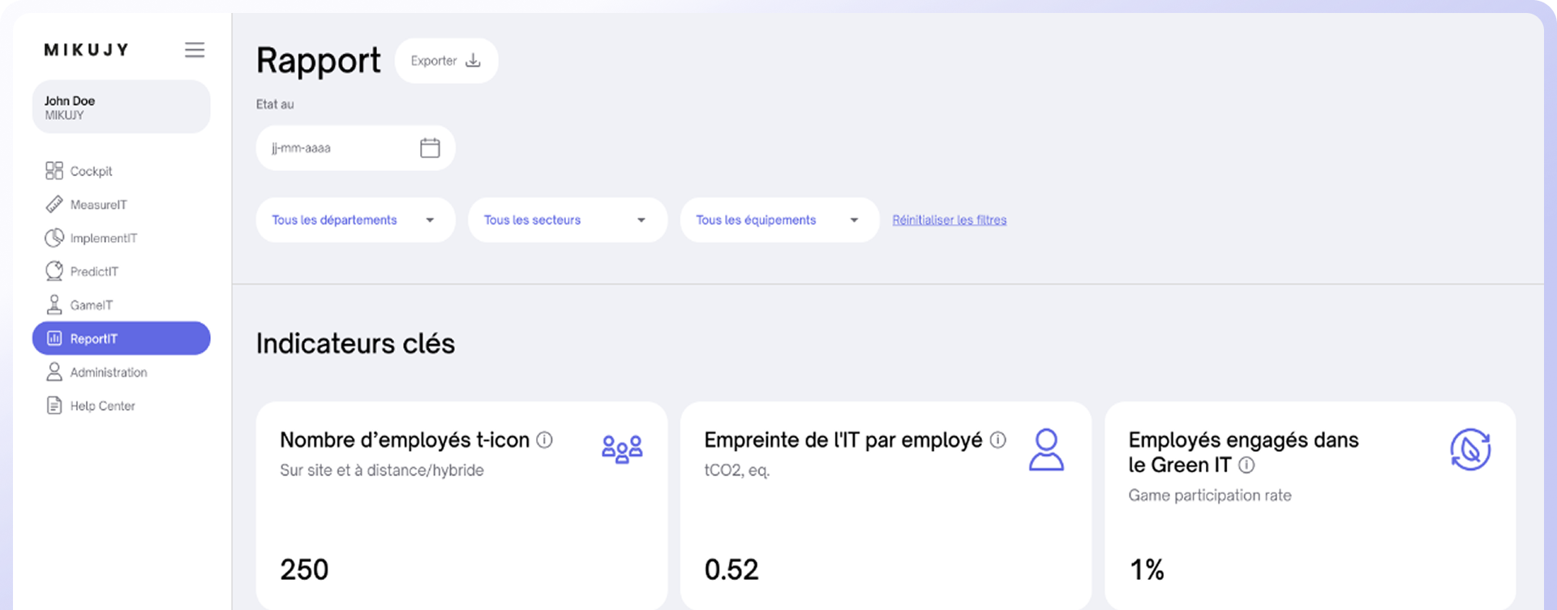The image size is (1557, 610).
Task: Click the single employee person icon
Action: click(1046, 449)
